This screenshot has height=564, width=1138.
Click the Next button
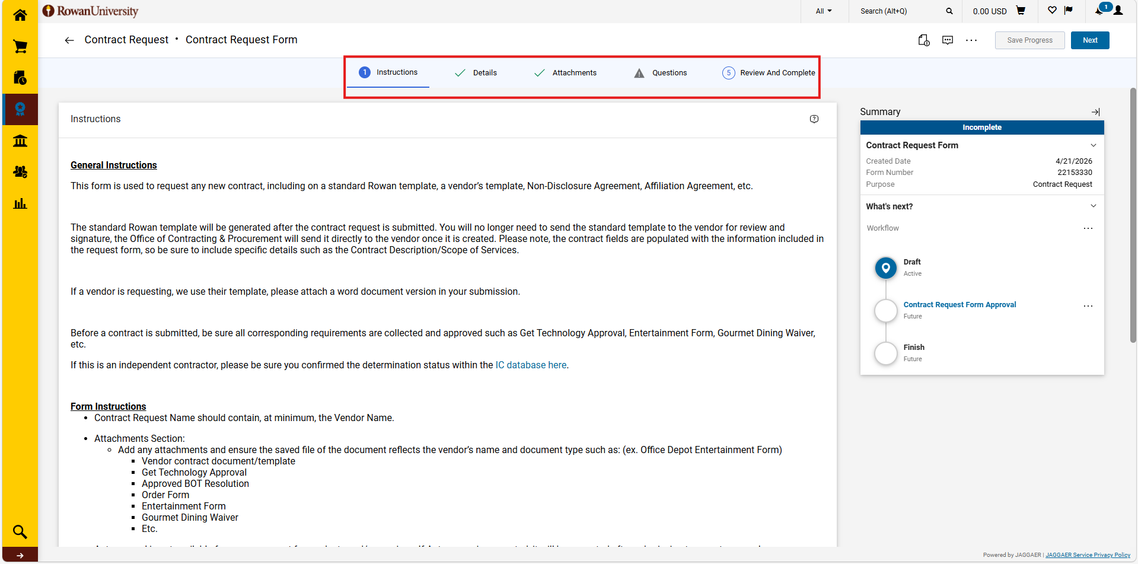(1090, 40)
